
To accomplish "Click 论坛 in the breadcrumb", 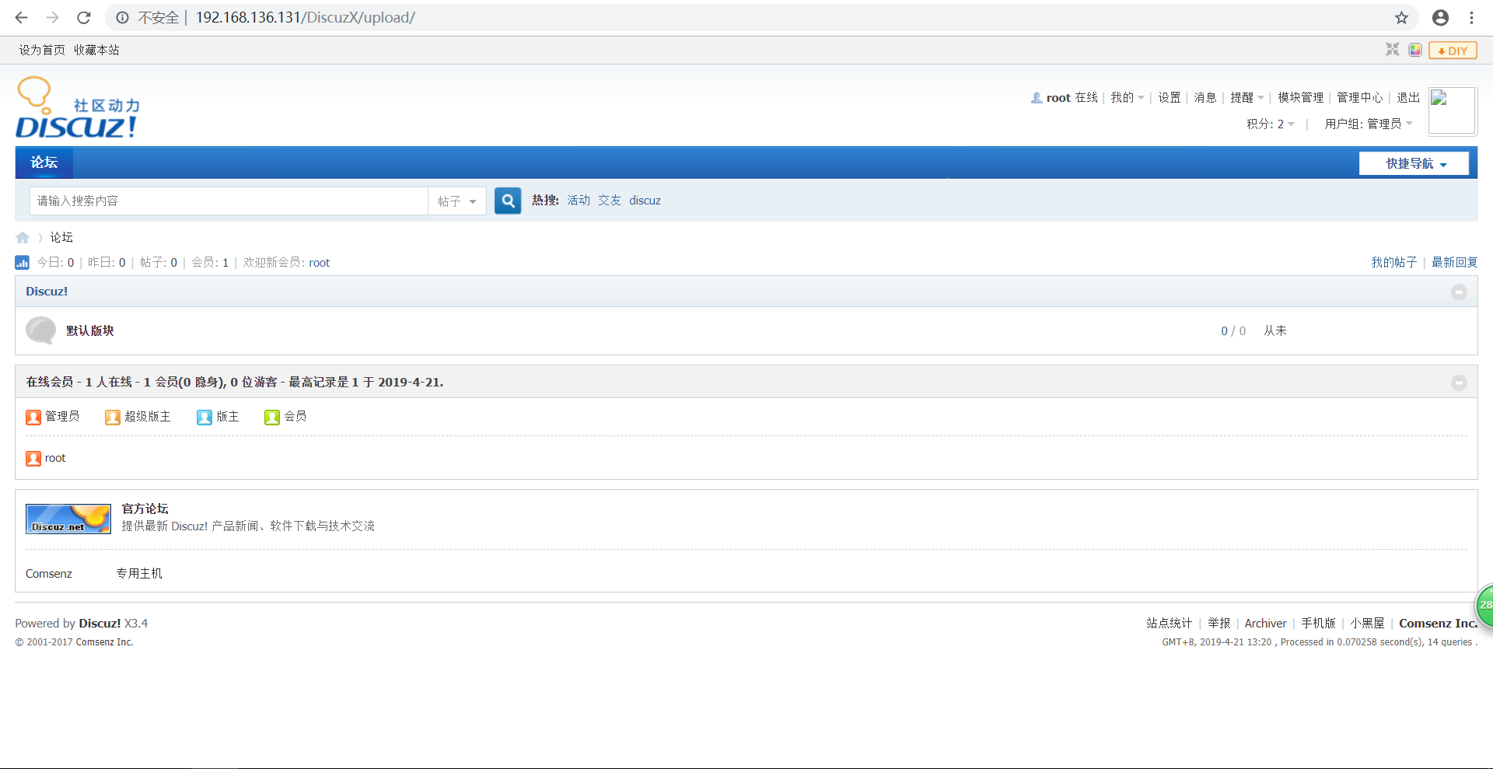I will click(61, 237).
